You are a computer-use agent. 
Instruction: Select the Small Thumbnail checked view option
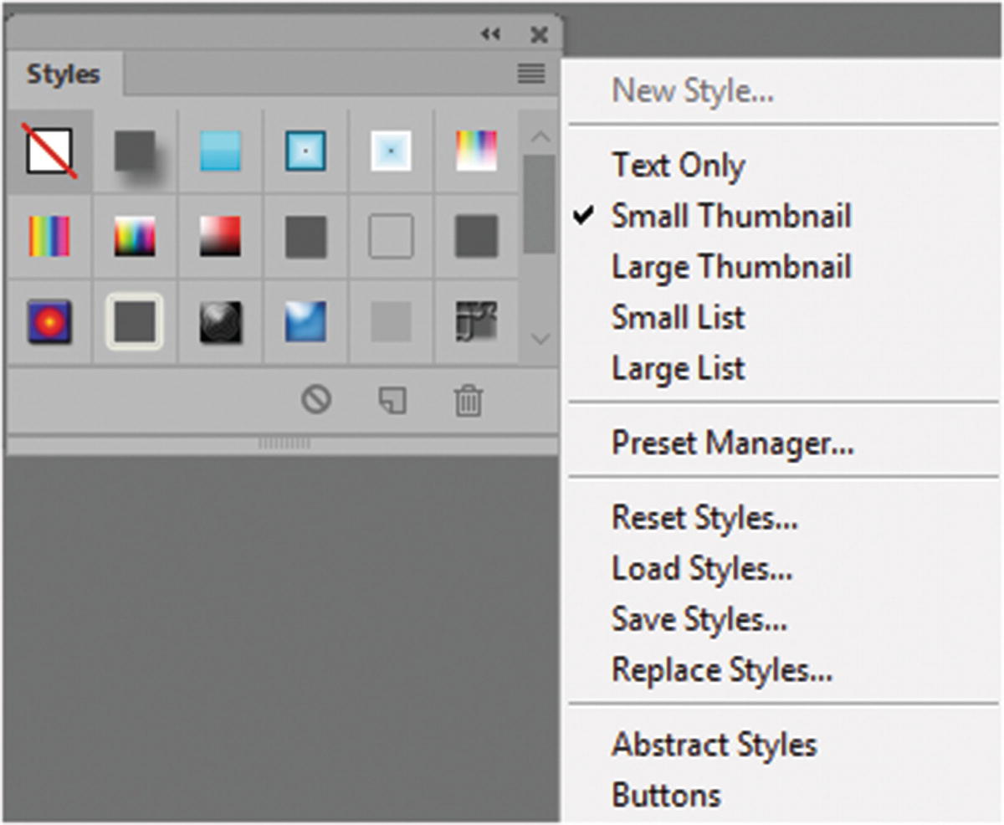[730, 216]
